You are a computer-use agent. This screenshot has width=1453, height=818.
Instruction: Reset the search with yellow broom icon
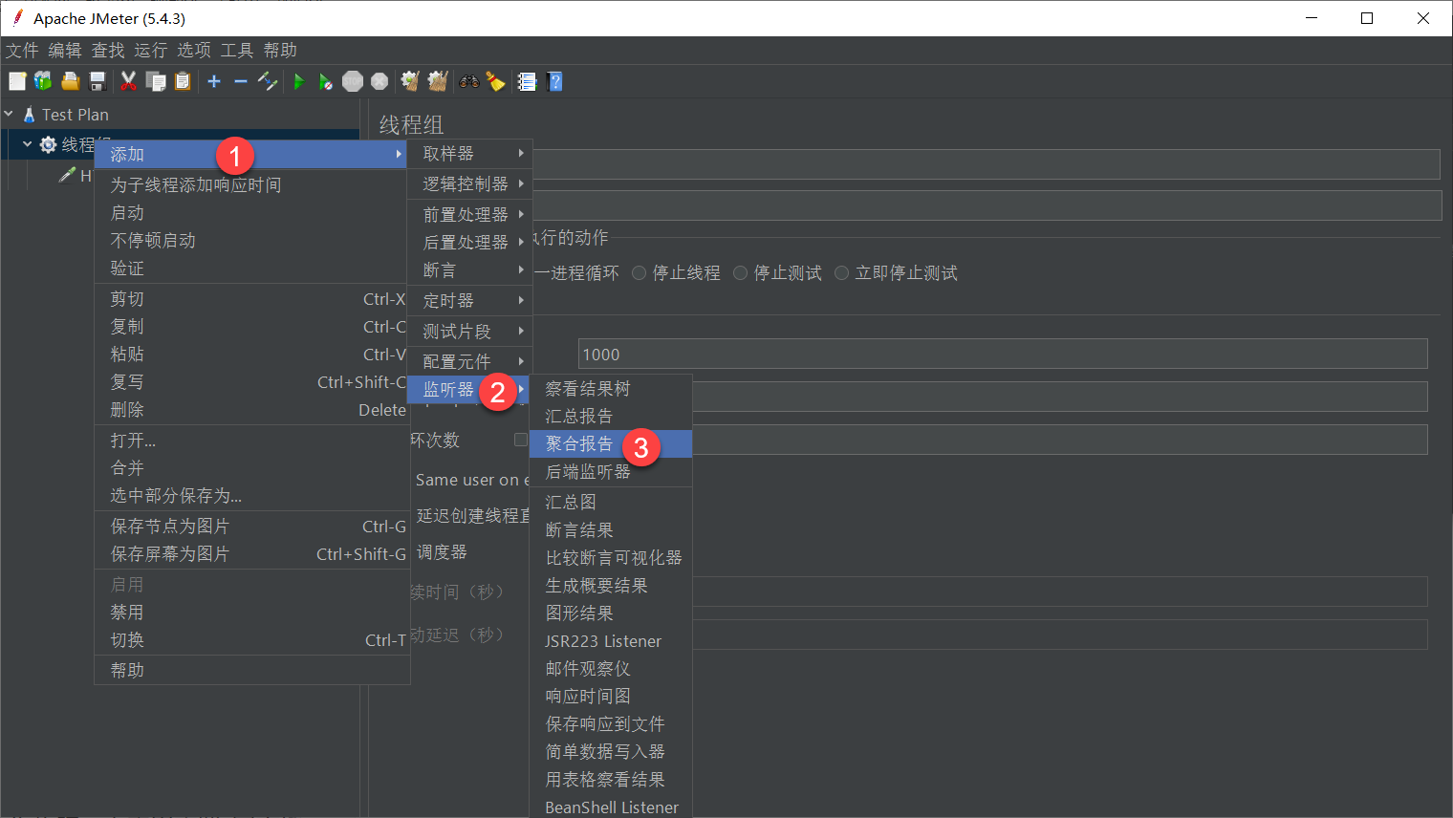click(495, 81)
